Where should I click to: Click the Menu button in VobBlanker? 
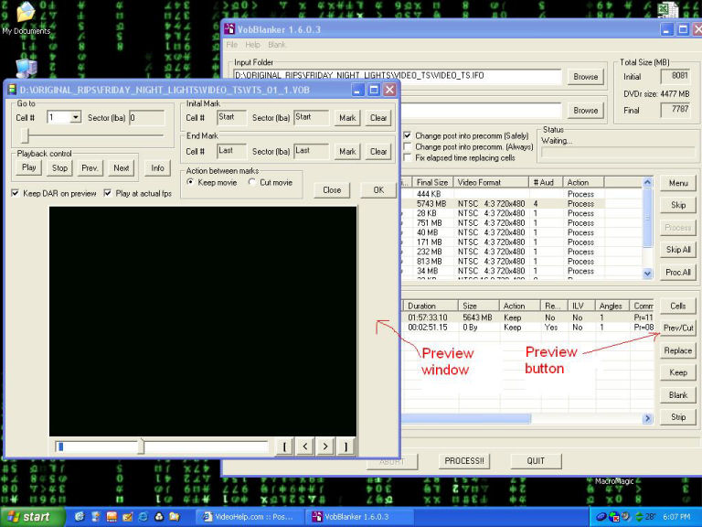click(678, 183)
